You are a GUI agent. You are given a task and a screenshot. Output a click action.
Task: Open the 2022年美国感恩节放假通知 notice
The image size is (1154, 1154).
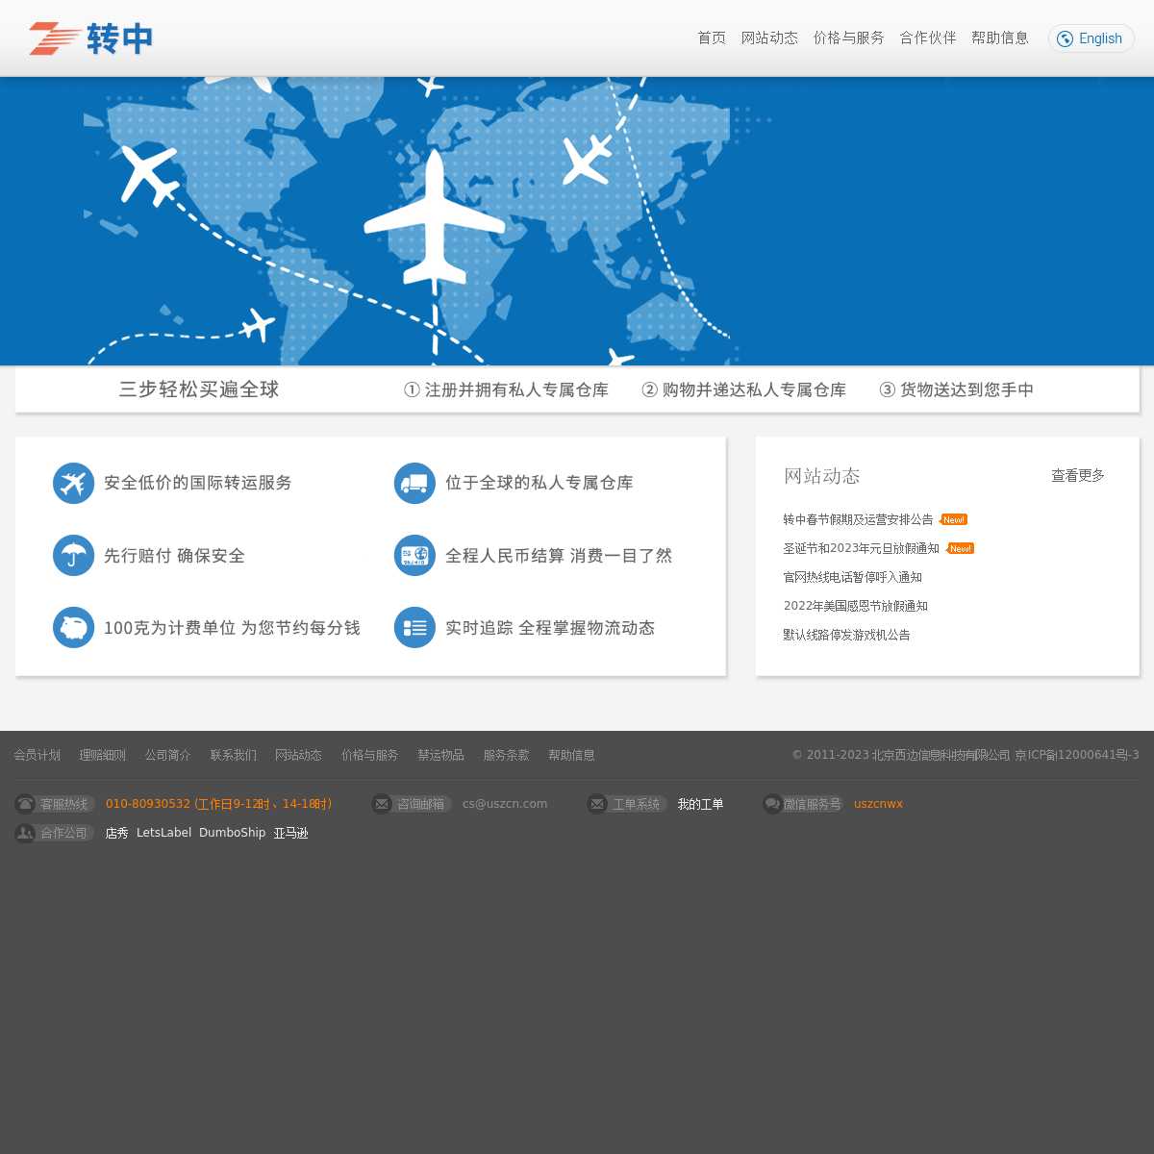tap(856, 606)
